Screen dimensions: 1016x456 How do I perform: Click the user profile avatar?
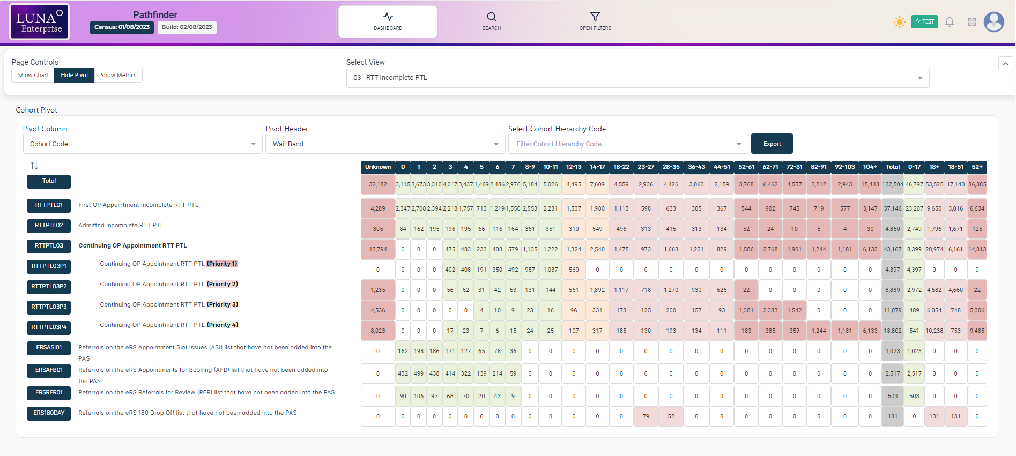993,22
